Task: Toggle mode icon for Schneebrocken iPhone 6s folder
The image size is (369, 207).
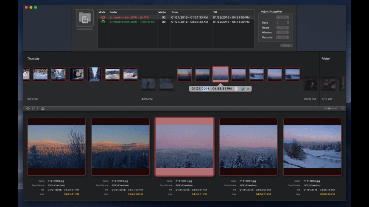Action: click(103, 22)
